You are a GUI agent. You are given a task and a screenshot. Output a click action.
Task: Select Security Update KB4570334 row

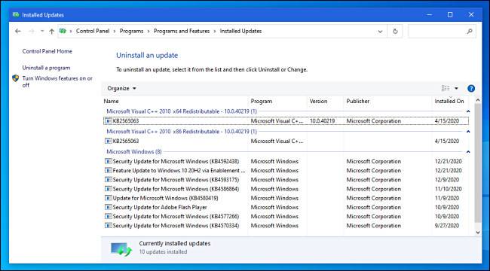(x=286, y=226)
